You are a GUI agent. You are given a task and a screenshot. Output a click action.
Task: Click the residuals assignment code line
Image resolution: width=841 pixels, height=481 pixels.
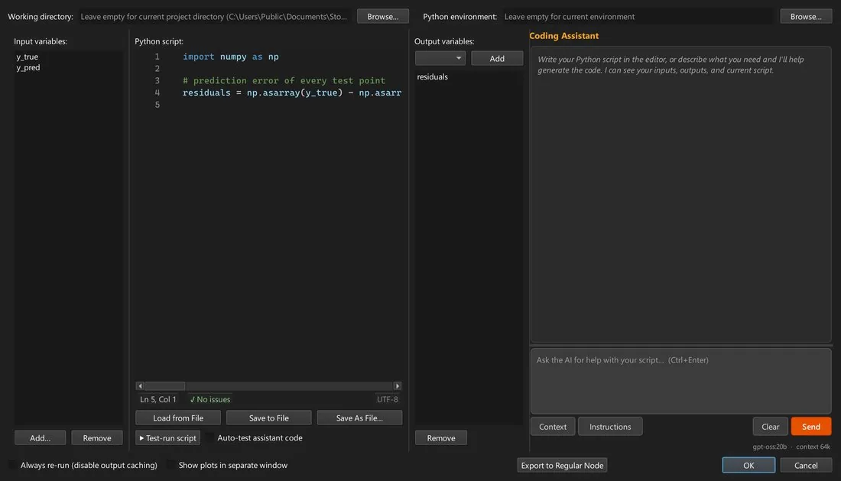(292, 93)
